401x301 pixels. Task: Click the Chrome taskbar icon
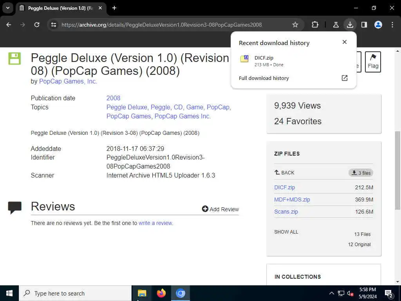(x=180, y=293)
